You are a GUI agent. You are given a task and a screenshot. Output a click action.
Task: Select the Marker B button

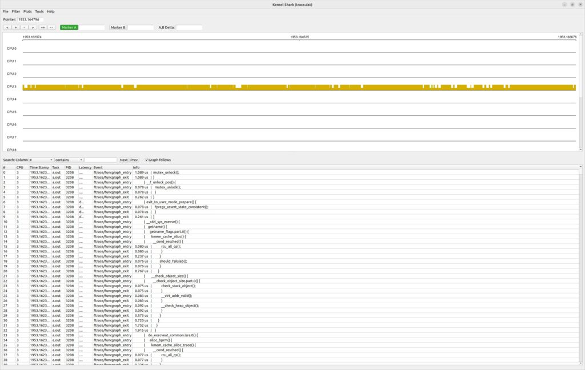(118, 27)
